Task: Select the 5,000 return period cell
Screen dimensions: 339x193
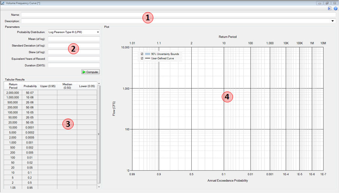Action: click(x=13, y=132)
